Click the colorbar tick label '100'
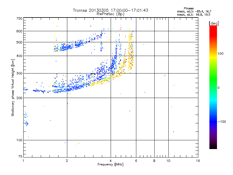This screenshot has height=175, width=233. [220, 54]
